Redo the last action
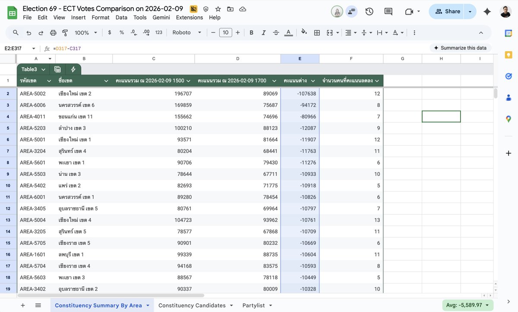The width and height of the screenshot is (518, 312). pyautogui.click(x=41, y=32)
